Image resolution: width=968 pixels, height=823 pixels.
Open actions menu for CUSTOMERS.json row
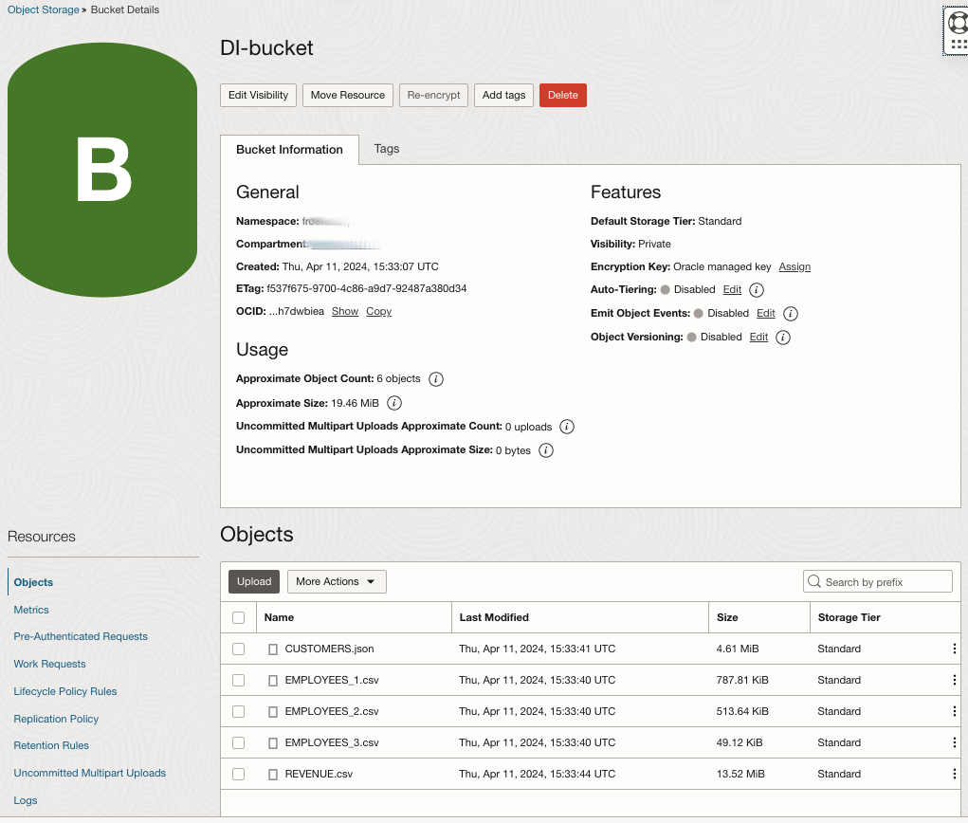pyautogui.click(x=954, y=649)
